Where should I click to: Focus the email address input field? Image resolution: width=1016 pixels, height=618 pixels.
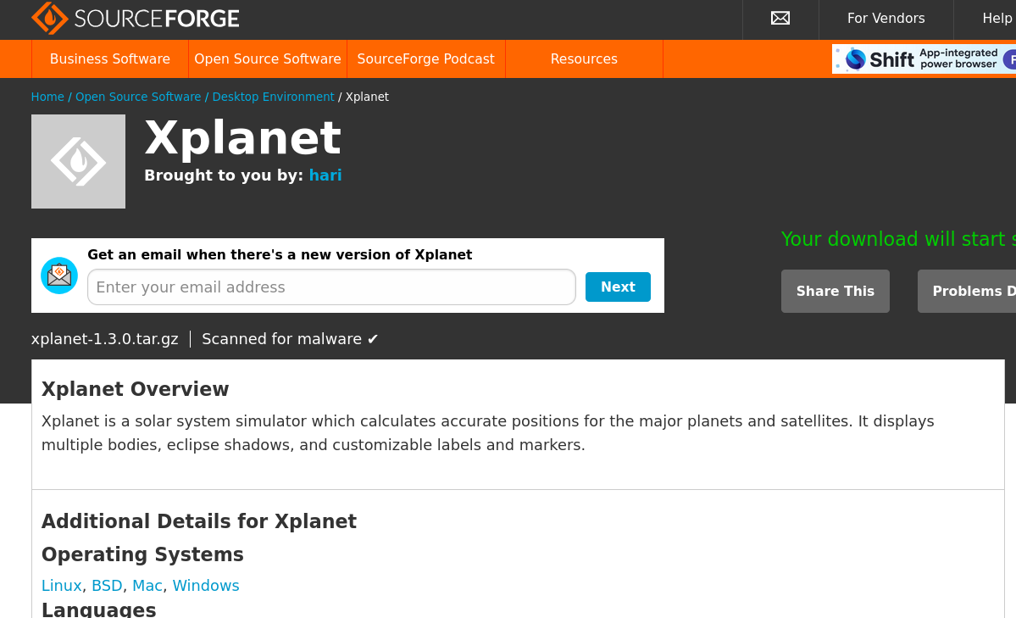coord(332,287)
